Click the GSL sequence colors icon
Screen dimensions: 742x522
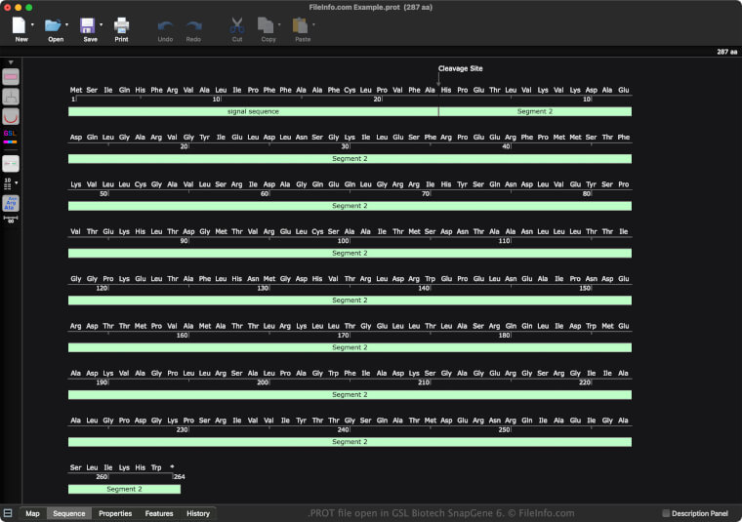pyautogui.click(x=11, y=137)
